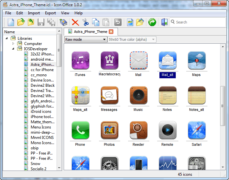
Task: Select the Macristocracy crown icon
Action: pyautogui.click(x=109, y=60)
